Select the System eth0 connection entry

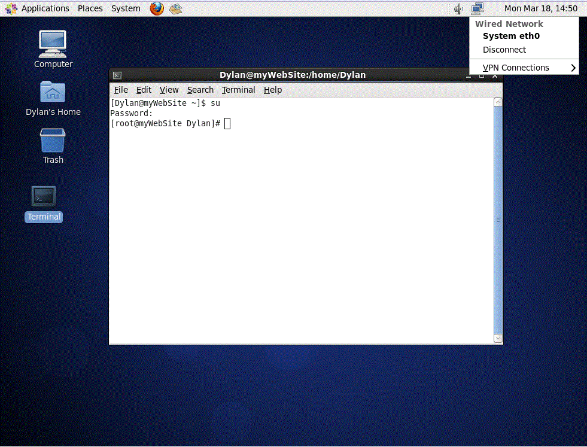pos(510,36)
